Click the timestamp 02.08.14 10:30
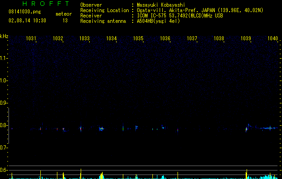The image size is (282, 179). coord(27,21)
